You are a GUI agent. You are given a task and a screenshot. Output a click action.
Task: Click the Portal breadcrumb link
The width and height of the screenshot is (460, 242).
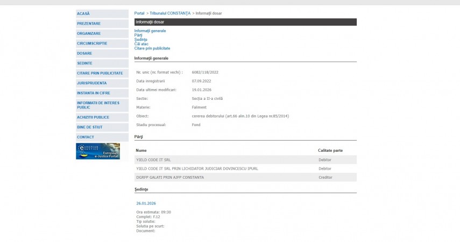click(x=139, y=13)
